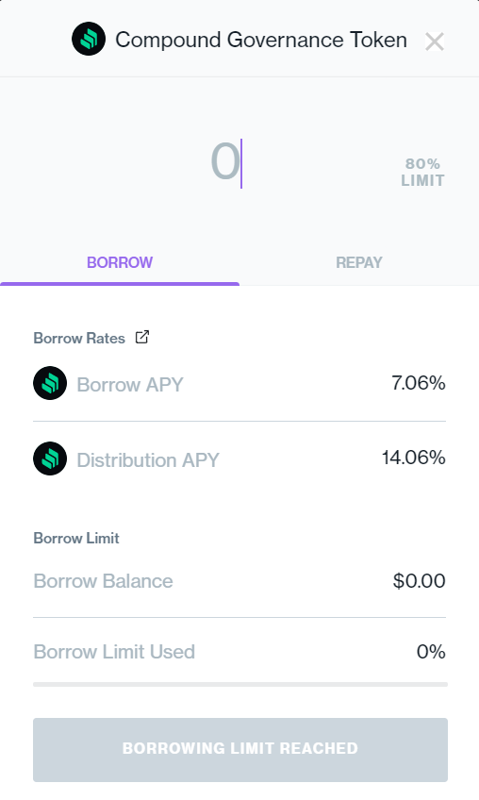The width and height of the screenshot is (479, 800).
Task: Click the Borrow Limit section heading
Action: (x=76, y=539)
